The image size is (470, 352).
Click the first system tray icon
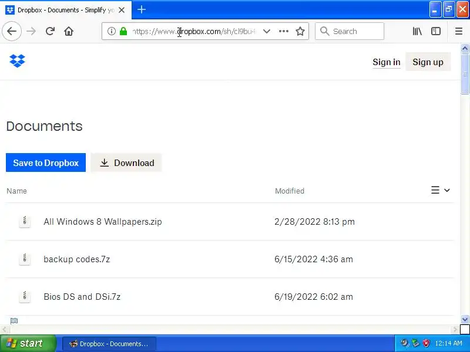pos(405,343)
